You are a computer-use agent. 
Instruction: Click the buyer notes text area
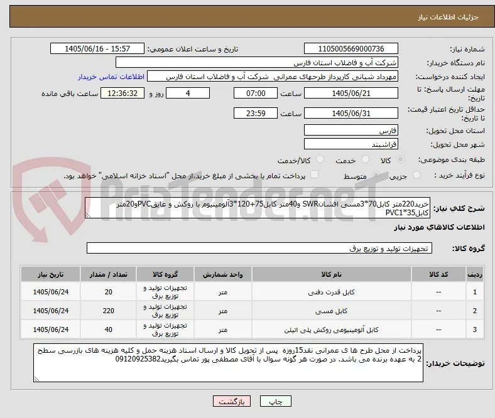click(x=228, y=363)
